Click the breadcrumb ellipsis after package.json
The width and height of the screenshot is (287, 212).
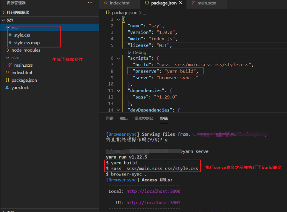coord(144,13)
